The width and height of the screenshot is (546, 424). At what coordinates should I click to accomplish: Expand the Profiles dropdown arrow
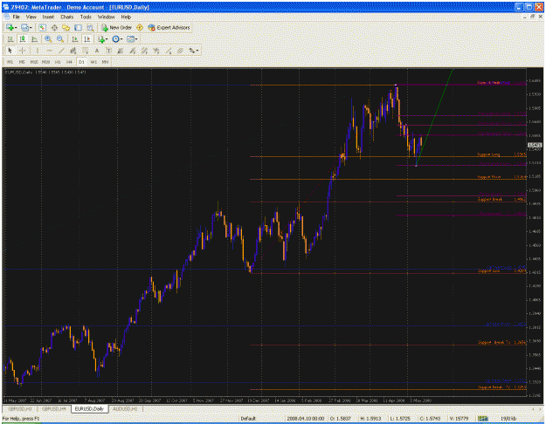click(x=31, y=28)
